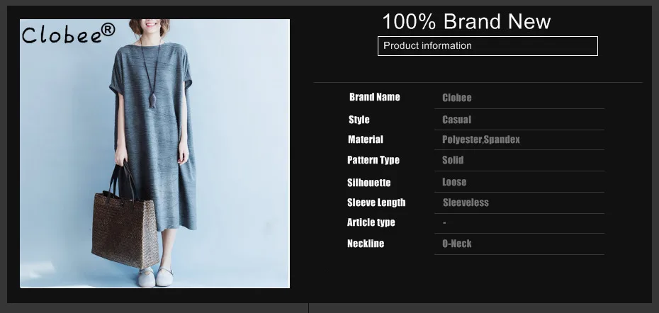The height and width of the screenshot is (313, 659).
Task: Click the Clobee brand value
Action: coord(457,98)
